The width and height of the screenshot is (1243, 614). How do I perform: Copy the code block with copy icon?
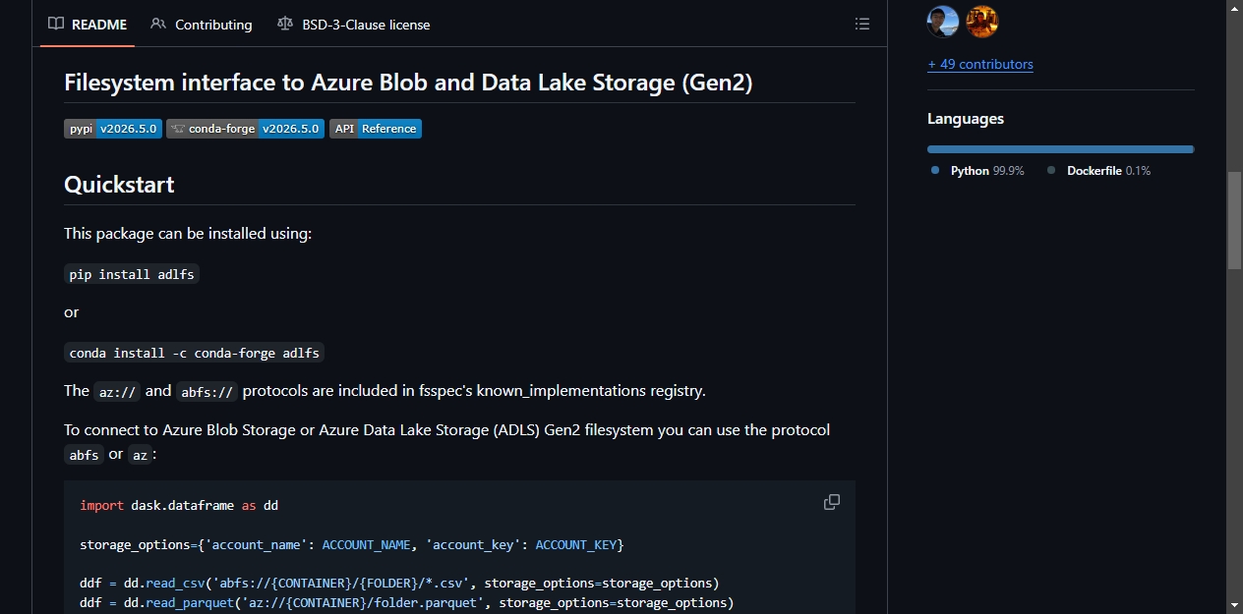(x=832, y=502)
